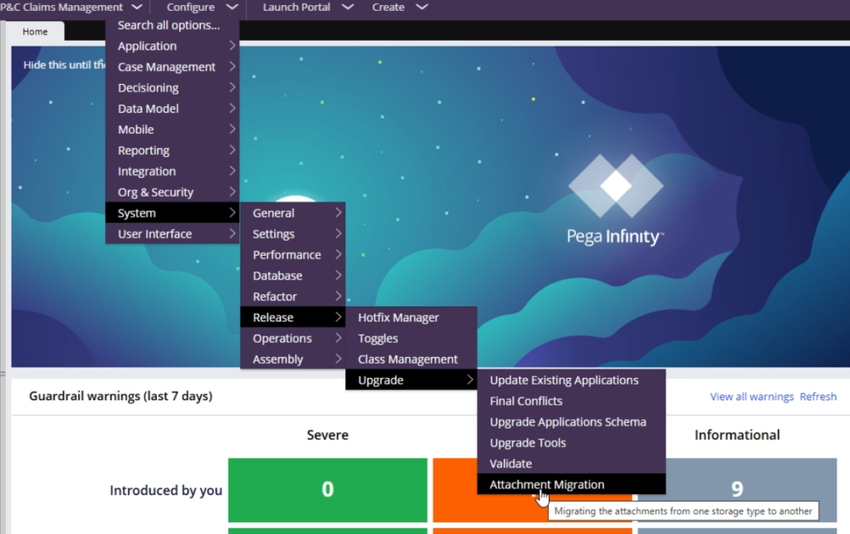Viewport: 850px width, 534px height.
Task: Open the View all warnings link
Action: pyautogui.click(x=751, y=396)
